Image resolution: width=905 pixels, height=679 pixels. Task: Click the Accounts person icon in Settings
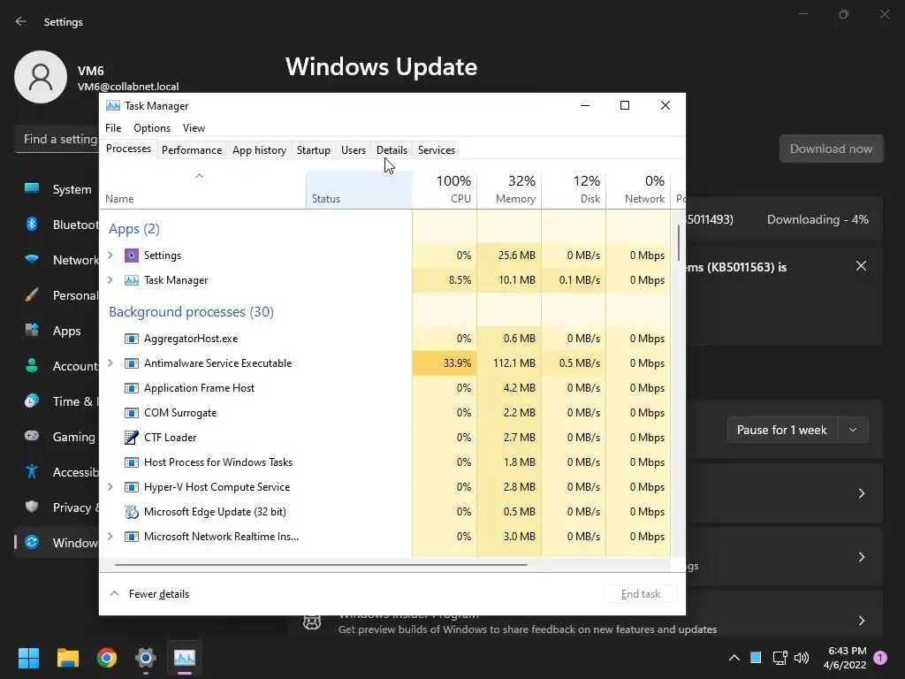32,365
